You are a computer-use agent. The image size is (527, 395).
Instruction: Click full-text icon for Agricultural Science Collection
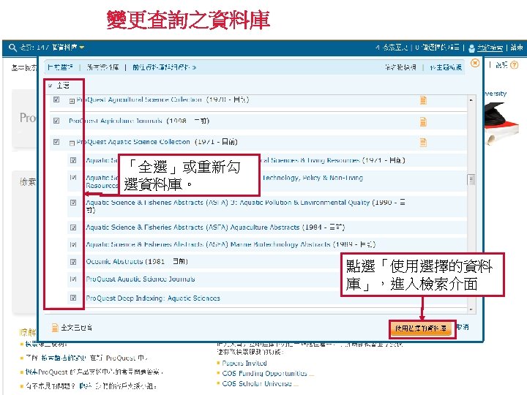(x=423, y=100)
